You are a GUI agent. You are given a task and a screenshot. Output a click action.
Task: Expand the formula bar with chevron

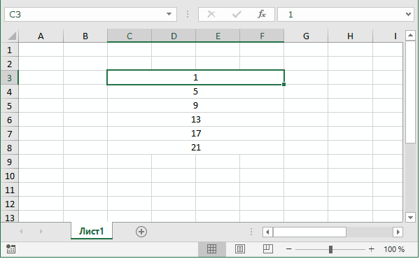(408, 14)
